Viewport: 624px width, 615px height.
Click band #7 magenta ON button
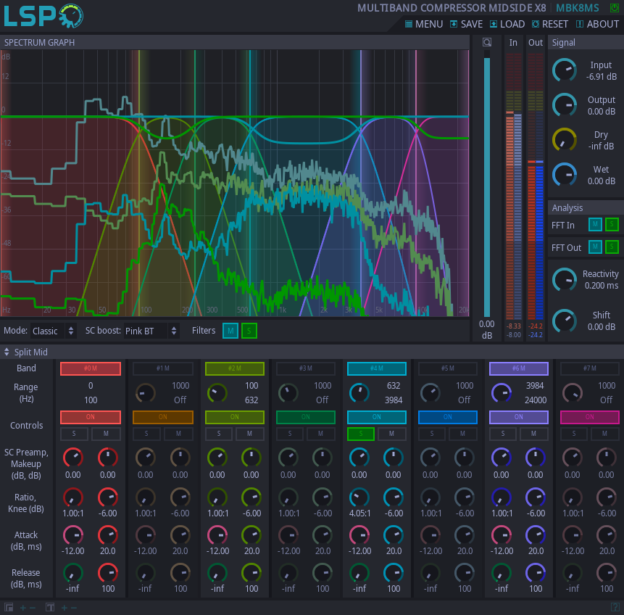590,417
